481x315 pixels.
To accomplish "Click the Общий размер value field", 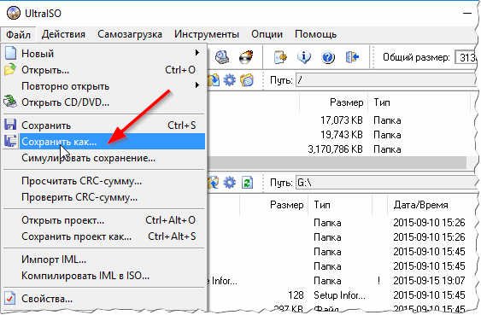I will tap(466, 57).
